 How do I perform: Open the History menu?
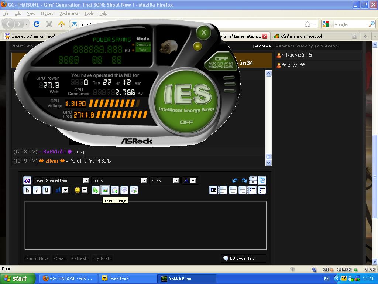[47, 13]
